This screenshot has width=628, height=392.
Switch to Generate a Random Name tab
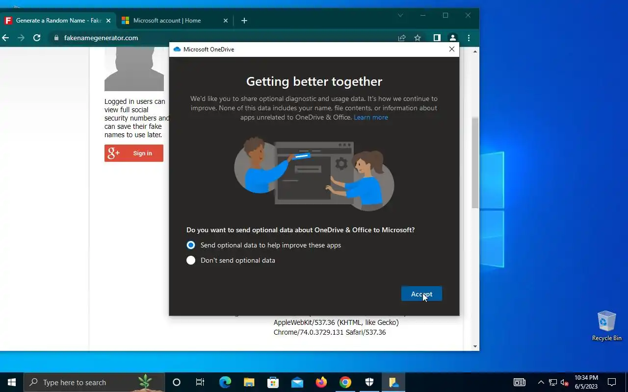tap(58, 21)
